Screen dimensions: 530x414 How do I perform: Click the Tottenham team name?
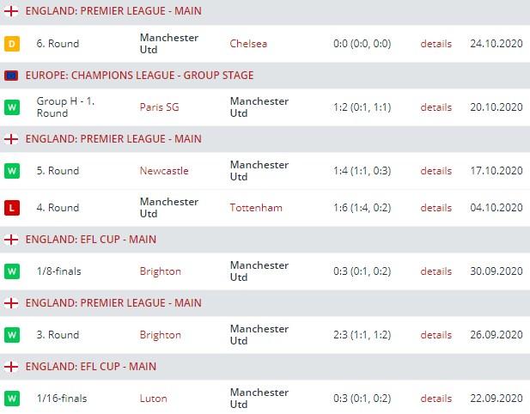pyautogui.click(x=256, y=208)
